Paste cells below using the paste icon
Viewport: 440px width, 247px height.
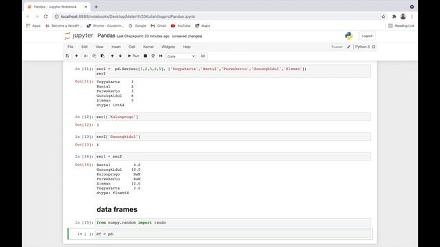(102, 56)
